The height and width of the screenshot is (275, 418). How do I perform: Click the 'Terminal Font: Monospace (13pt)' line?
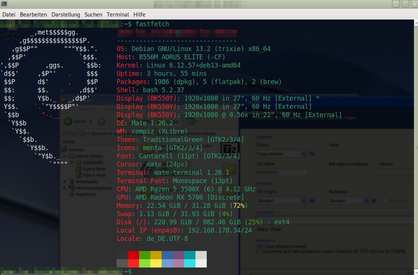pos(175,181)
